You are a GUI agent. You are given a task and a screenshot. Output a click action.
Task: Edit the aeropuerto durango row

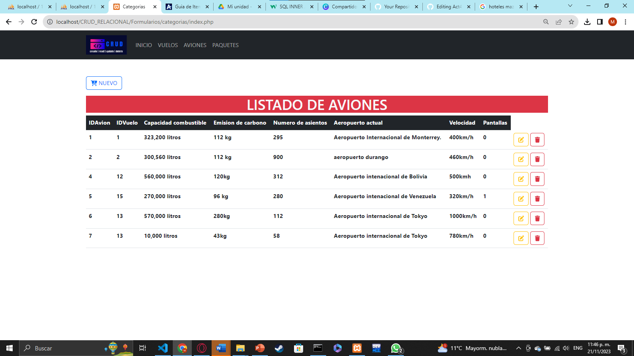point(521,159)
